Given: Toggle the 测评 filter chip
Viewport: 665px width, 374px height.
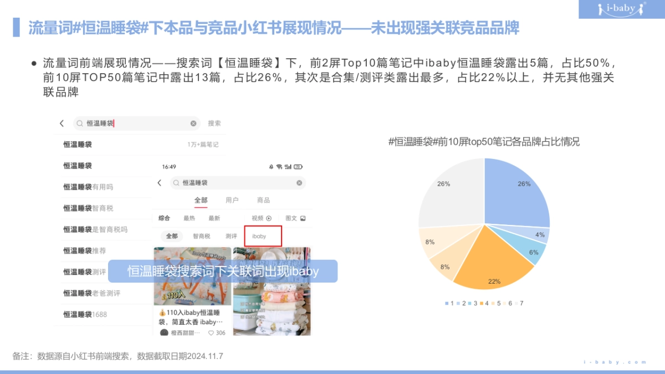Looking at the screenshot, I should (232, 235).
